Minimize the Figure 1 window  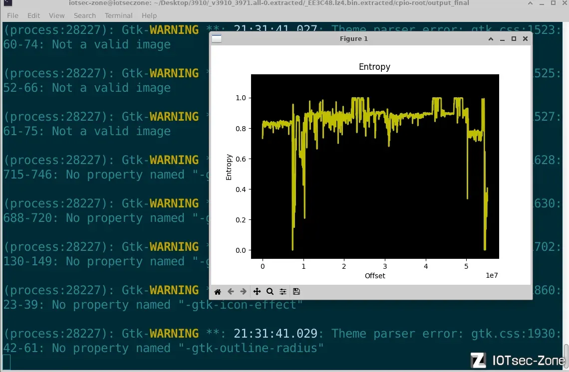pos(503,38)
